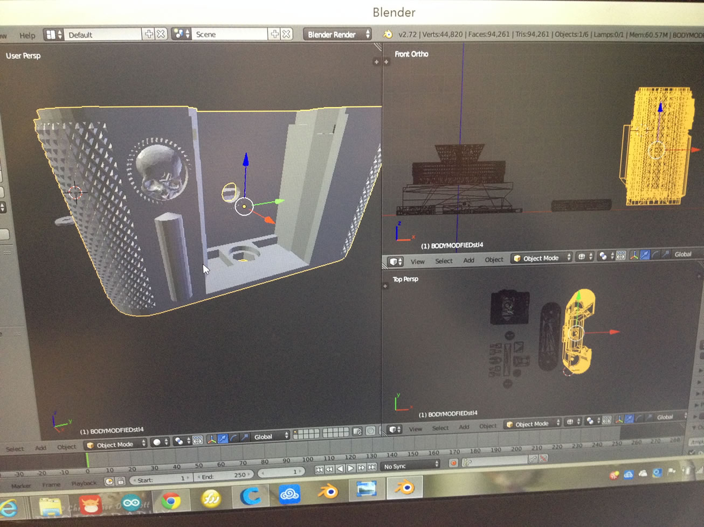Delete the current Scene
704x527 pixels.
(286, 34)
